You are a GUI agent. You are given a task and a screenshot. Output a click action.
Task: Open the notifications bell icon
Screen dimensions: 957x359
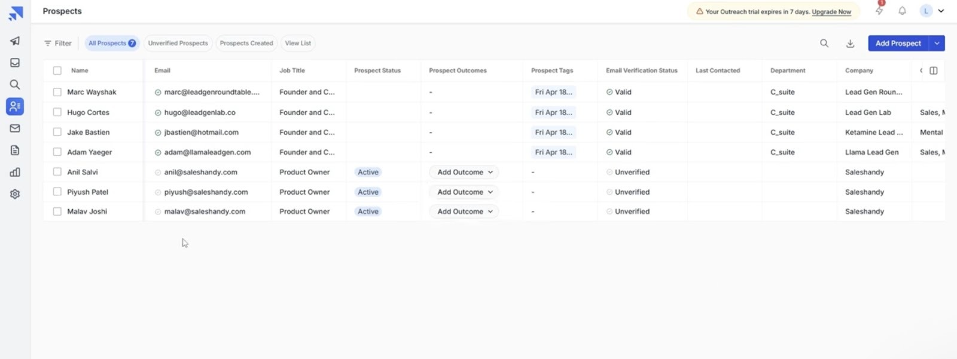902,11
